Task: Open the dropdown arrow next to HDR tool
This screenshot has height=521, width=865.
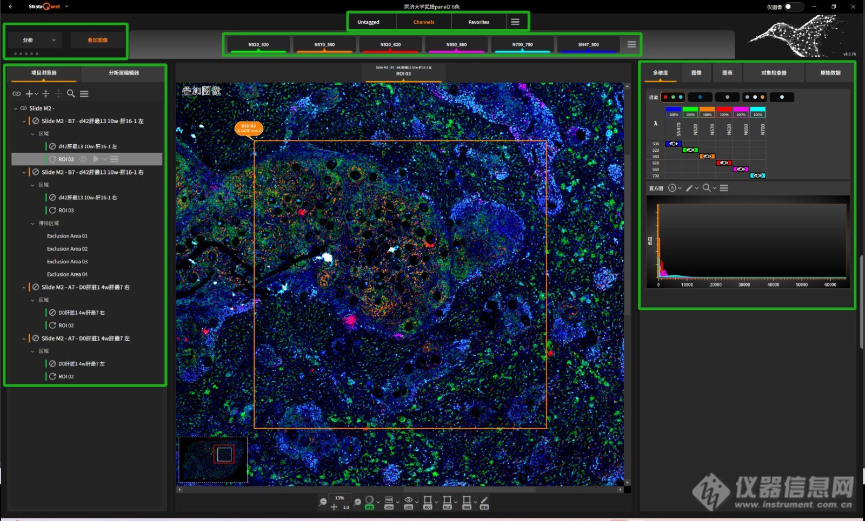Action: pyautogui.click(x=397, y=502)
